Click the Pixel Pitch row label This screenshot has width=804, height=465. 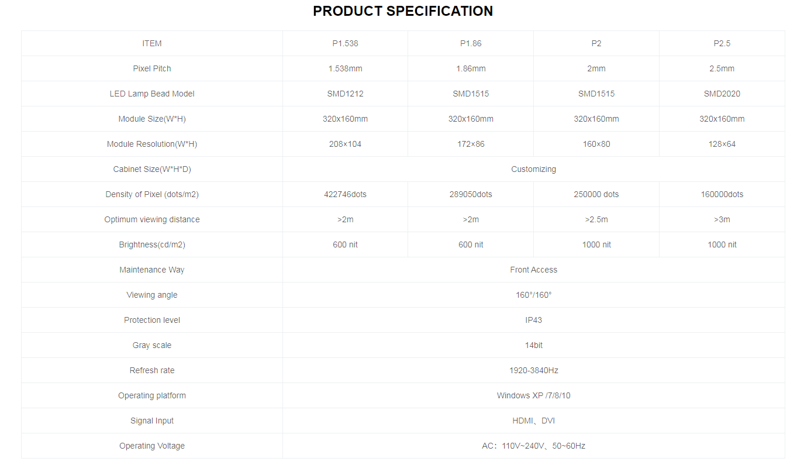click(152, 68)
